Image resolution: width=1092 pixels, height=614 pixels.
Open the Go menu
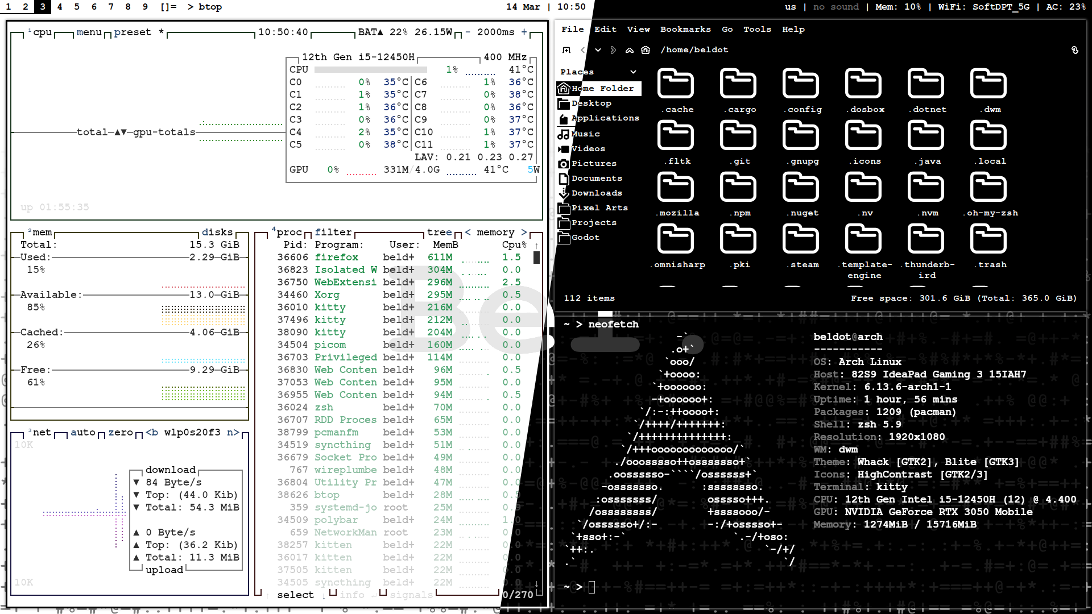click(727, 29)
